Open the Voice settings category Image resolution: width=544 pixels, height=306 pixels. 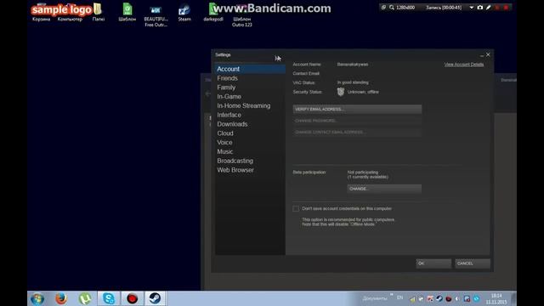coord(250,143)
